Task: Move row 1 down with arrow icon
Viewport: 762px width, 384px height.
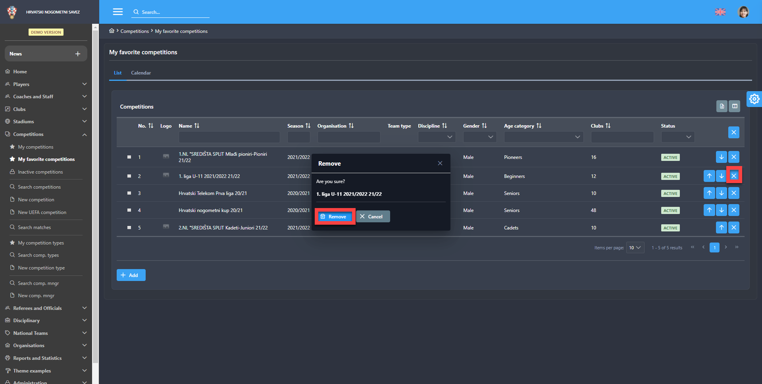Action: tap(721, 157)
